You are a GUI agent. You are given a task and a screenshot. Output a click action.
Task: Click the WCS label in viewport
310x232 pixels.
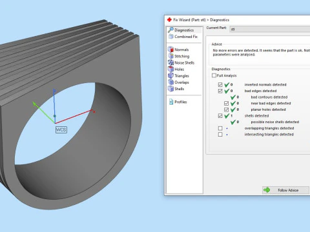pyautogui.click(x=61, y=130)
